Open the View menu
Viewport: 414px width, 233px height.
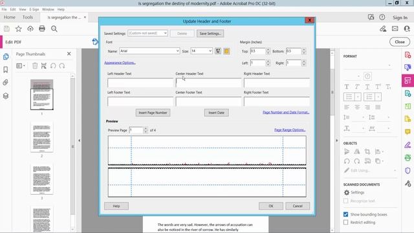23,9
